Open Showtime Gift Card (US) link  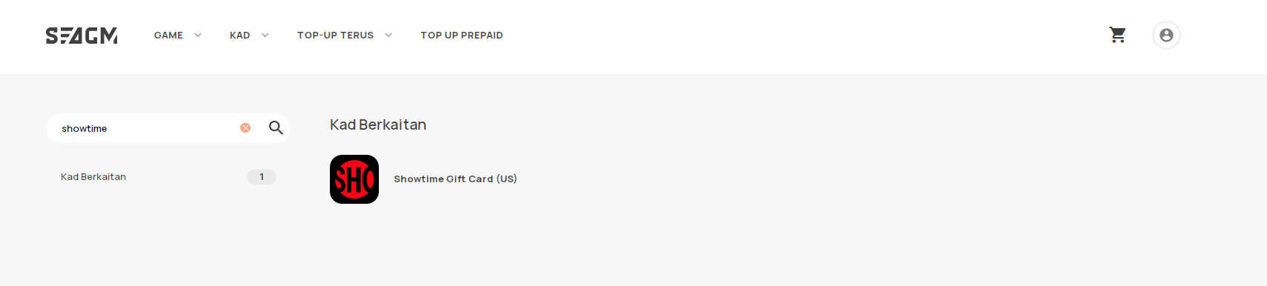tap(455, 179)
